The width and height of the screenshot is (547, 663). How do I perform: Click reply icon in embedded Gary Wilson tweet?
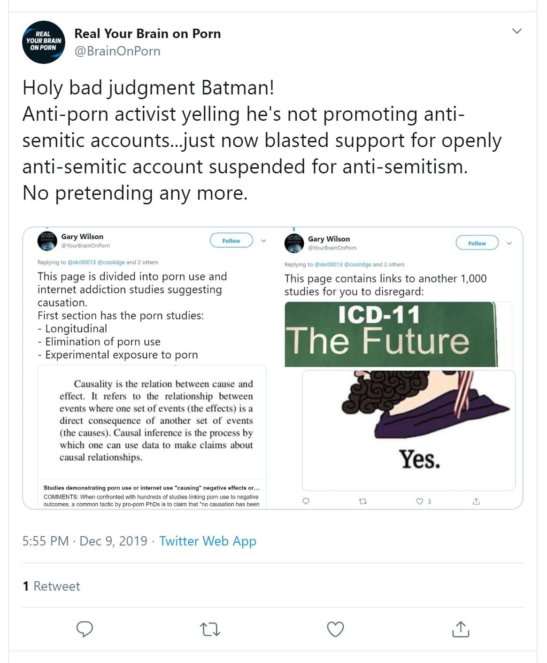306,501
